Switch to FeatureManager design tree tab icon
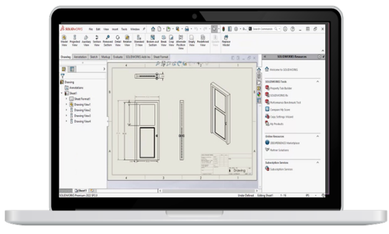The image size is (389, 234). [x=64, y=69]
